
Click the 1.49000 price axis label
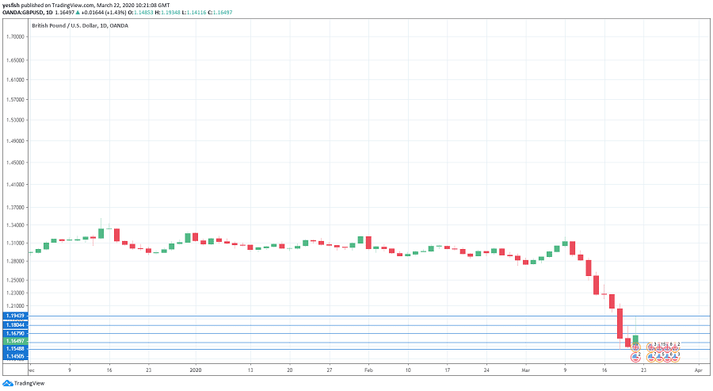[15, 141]
